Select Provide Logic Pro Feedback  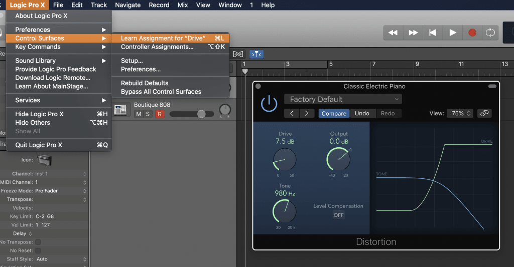tap(59, 69)
